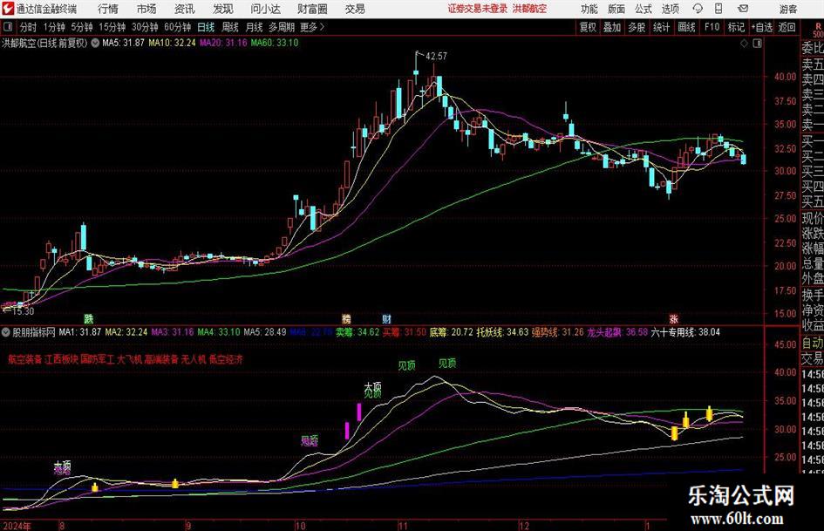The image size is (824, 531).
Task: Click the 江西板块 sector tag
Action: click(61, 359)
